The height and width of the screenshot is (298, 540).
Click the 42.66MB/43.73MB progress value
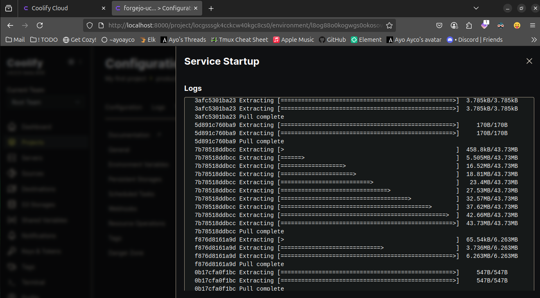click(492, 215)
